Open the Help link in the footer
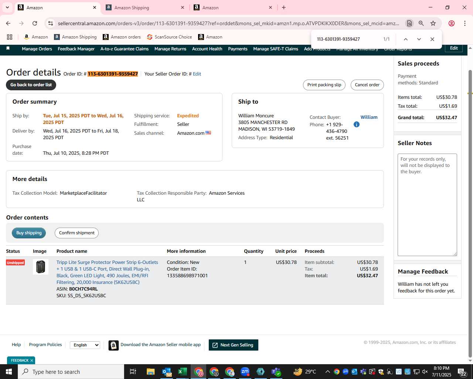This screenshot has width=473, height=379. 16,345
